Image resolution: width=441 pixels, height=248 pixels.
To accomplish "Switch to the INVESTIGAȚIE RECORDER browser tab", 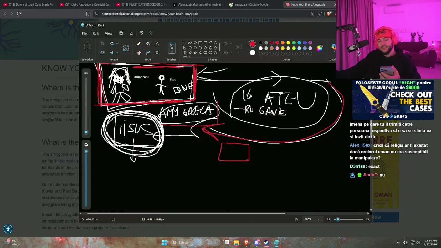I will coord(141,4).
